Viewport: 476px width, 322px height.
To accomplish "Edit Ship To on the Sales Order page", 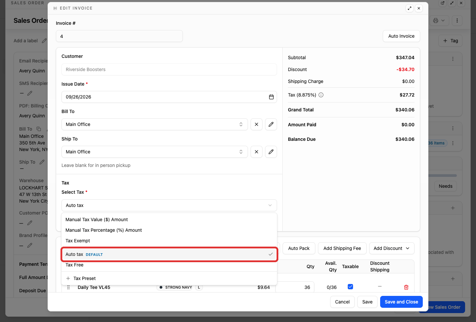I will coord(42,162).
